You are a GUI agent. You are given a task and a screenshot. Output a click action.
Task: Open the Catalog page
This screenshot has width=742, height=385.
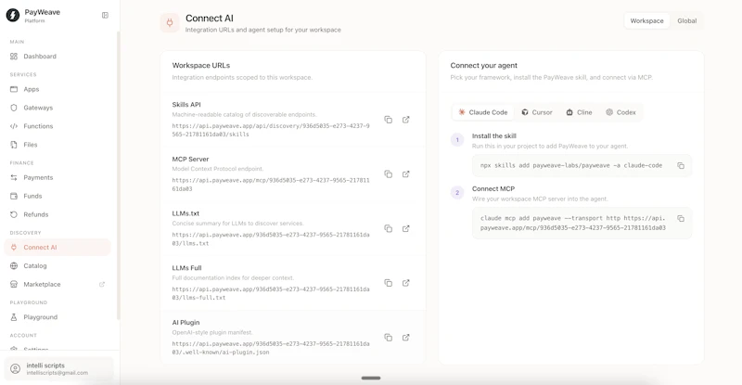point(58,265)
